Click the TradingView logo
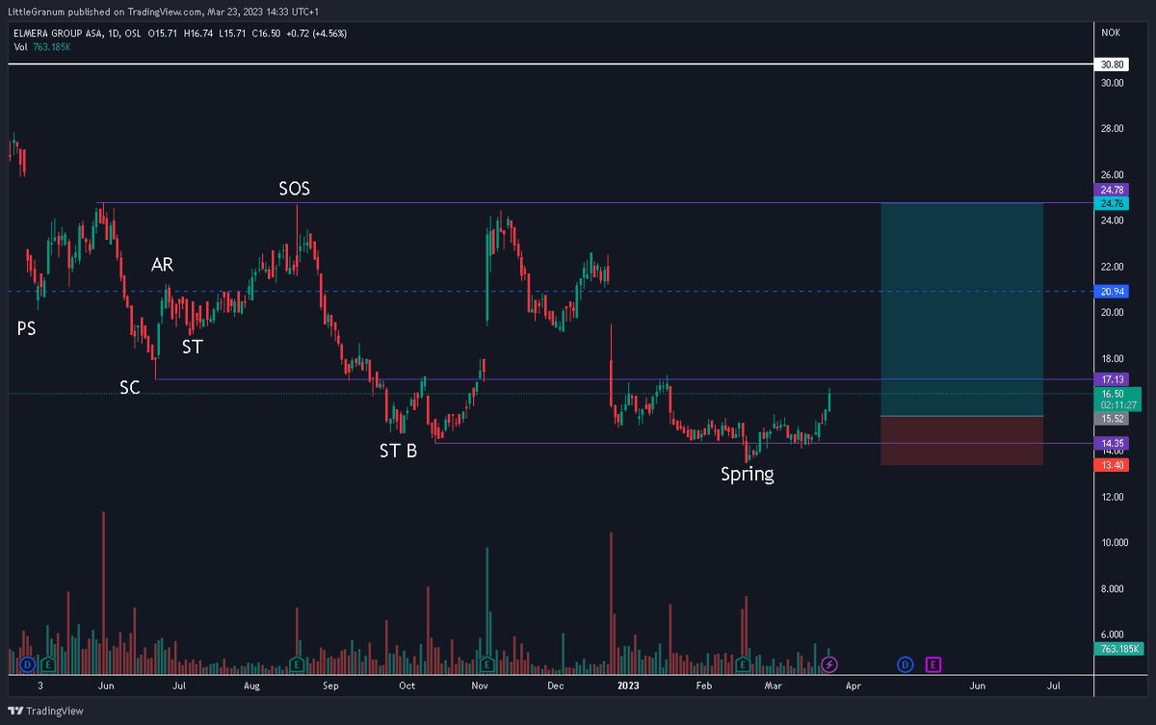This screenshot has width=1156, height=725. pyautogui.click(x=45, y=711)
